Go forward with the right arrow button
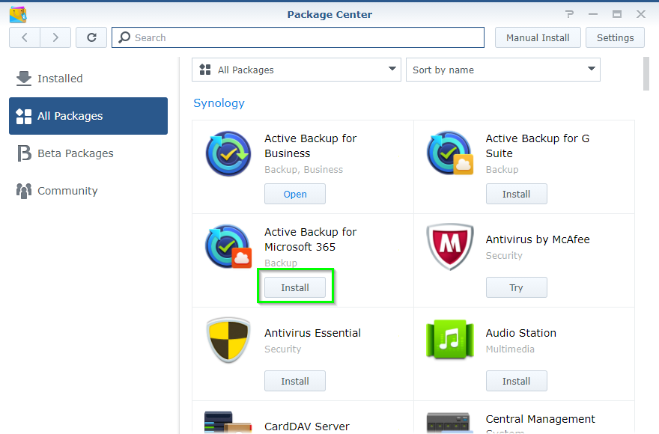The width and height of the screenshot is (659, 434). [55, 38]
